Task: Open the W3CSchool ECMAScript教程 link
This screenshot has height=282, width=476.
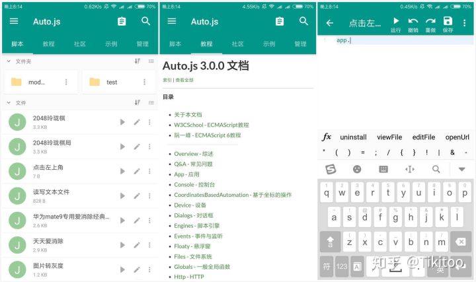Action: coord(212,125)
